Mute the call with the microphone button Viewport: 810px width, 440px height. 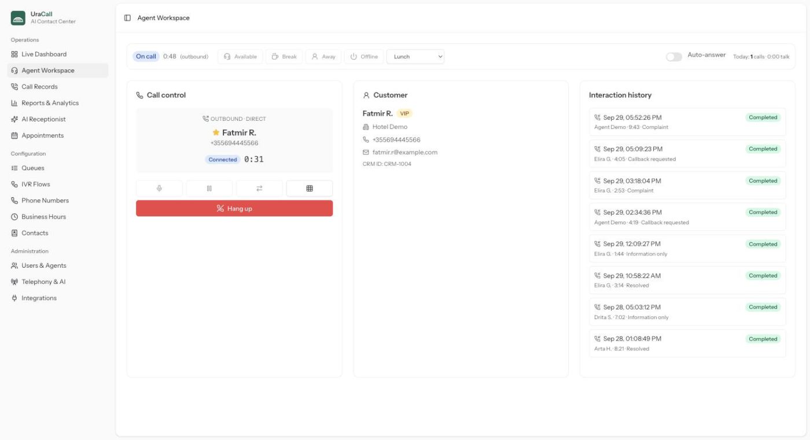click(x=159, y=188)
